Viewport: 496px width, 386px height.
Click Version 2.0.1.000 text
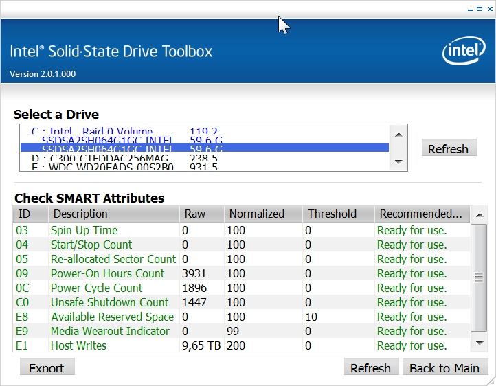43,74
